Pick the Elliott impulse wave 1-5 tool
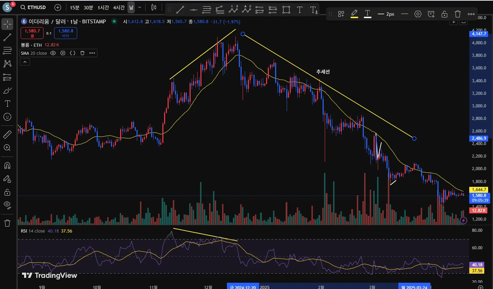This screenshot has height=289, width=493. click(233, 10)
